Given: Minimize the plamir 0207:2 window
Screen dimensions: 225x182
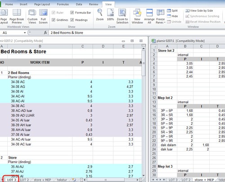Looking at the screenshot, I should [x=123, y=41].
